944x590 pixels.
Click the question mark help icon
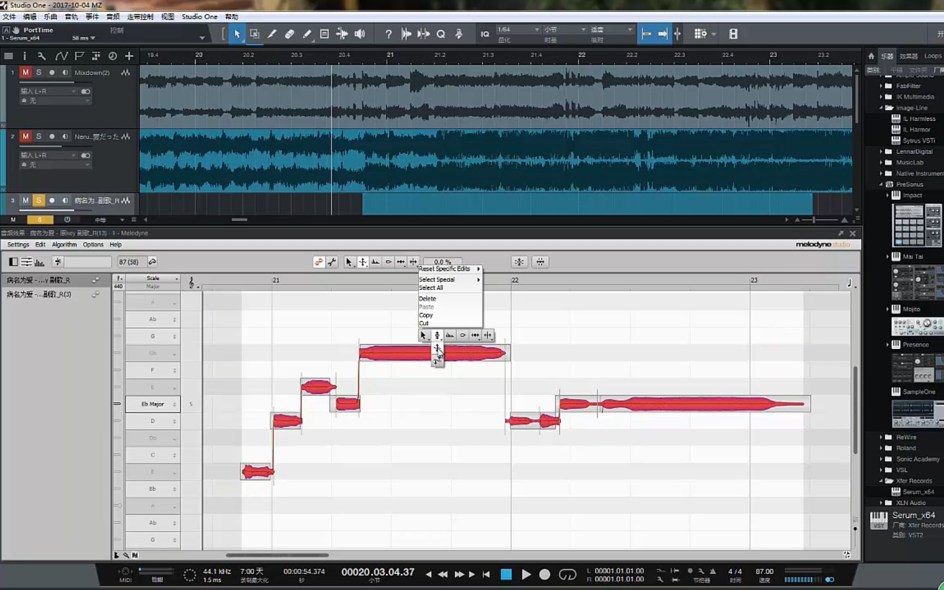pyautogui.click(x=388, y=34)
